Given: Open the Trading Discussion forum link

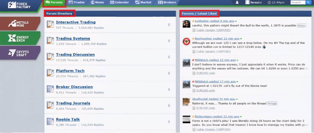Looking at the screenshot, I should click(75, 55).
